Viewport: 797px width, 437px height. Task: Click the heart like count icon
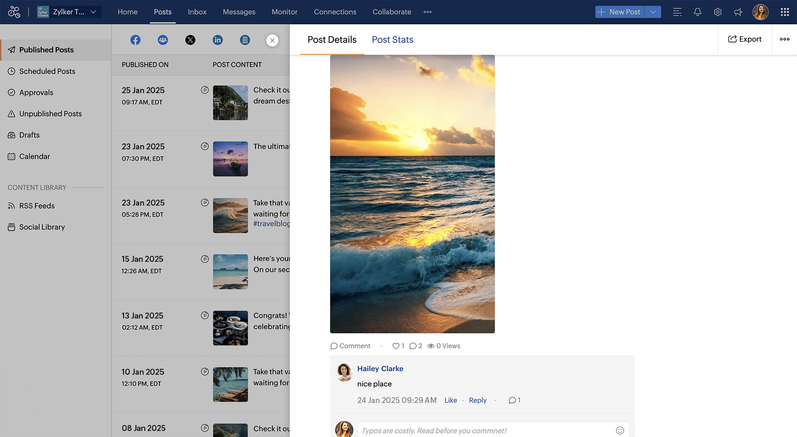coord(396,346)
